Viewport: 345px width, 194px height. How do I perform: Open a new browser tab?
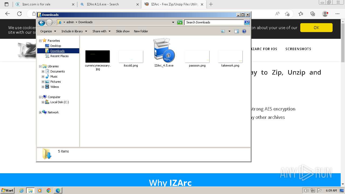tap(211, 4)
